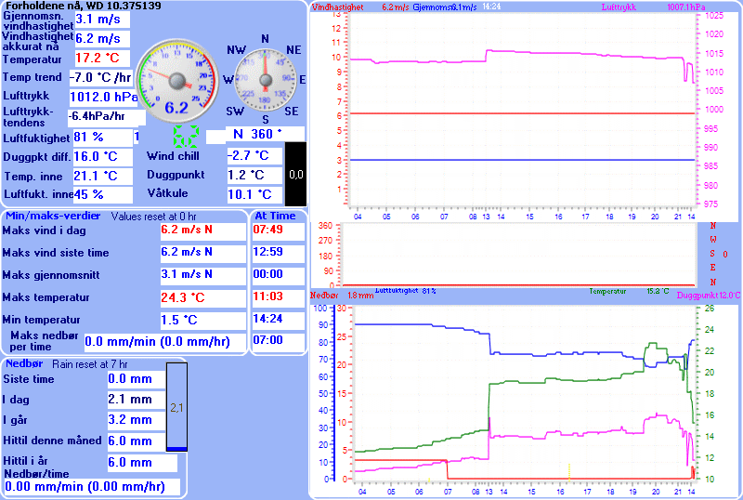Select the Wind chill value field
The height and width of the screenshot is (500, 743).
pos(254,155)
